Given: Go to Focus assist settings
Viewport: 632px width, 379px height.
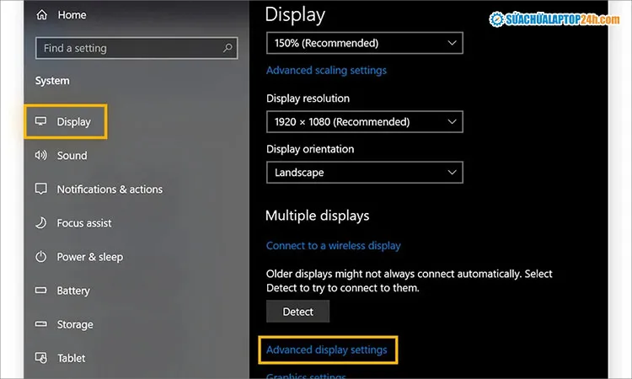Looking at the screenshot, I should [x=84, y=223].
